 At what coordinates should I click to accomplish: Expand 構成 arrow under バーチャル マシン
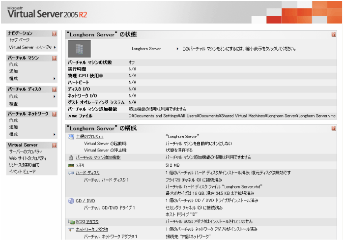pos(55,79)
